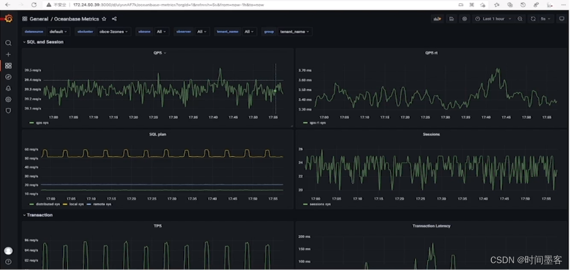
Task: Open the Grafana search magnifier in sidebar
Action: click(x=8, y=43)
